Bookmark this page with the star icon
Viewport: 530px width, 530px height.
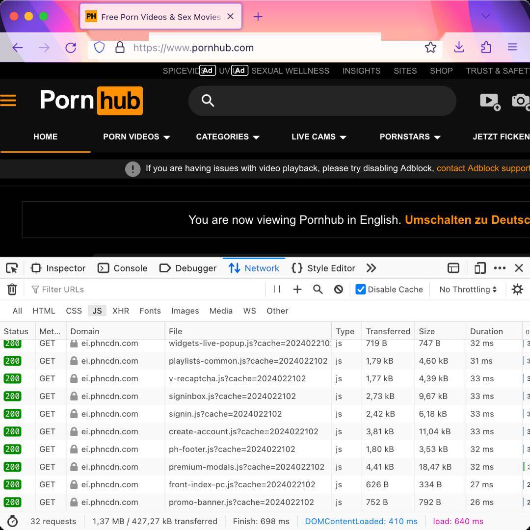[x=430, y=48]
